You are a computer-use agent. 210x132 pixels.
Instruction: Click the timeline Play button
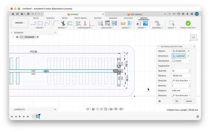pyautogui.click(x=20, y=117)
